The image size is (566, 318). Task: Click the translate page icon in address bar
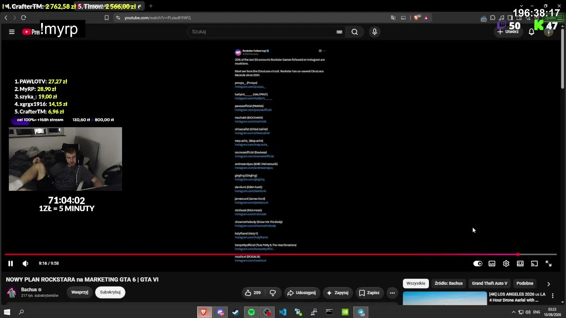pos(393,18)
